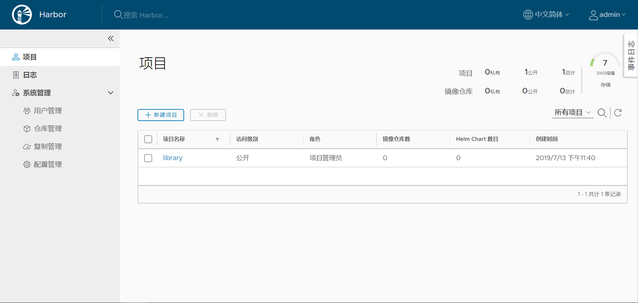Viewport: 638px width, 303px height.
Task: Filter by 项目名称 column funnel icon
Action: (x=217, y=140)
